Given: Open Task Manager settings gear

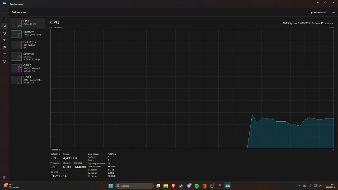Looking at the screenshot, I should point(4,178).
